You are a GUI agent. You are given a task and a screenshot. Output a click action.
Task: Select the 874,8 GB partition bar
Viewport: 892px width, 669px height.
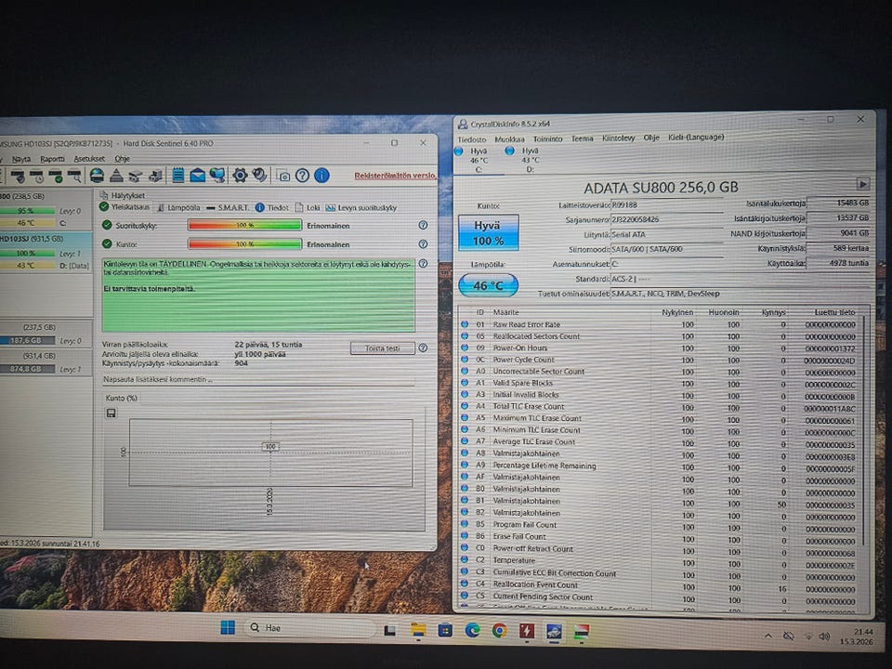click(x=27, y=369)
